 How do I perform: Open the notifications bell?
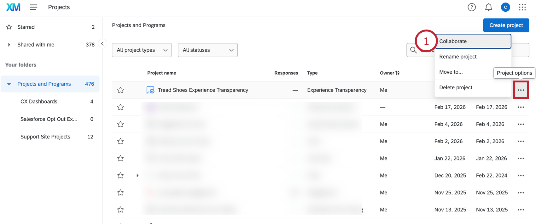coord(488,7)
